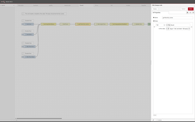Collapse all palette categories with the up arrow
The width and height of the screenshot is (195, 122).
12,120
